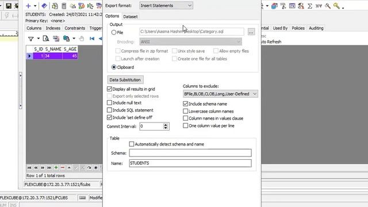This screenshot has height=207, width=368.
Task: Open the Policies tab
Action: [298, 28]
